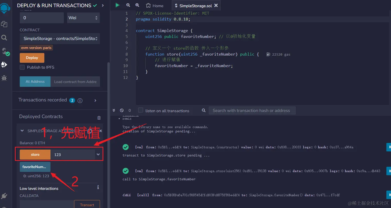Click 'call to SimpleStorage.favoriteNumber' log text
Screen dimensions: 391x208
pos(159,179)
